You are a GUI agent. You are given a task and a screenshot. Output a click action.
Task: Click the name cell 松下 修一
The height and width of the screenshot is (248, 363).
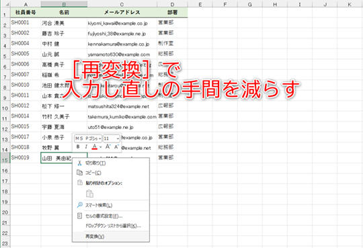click(64, 106)
